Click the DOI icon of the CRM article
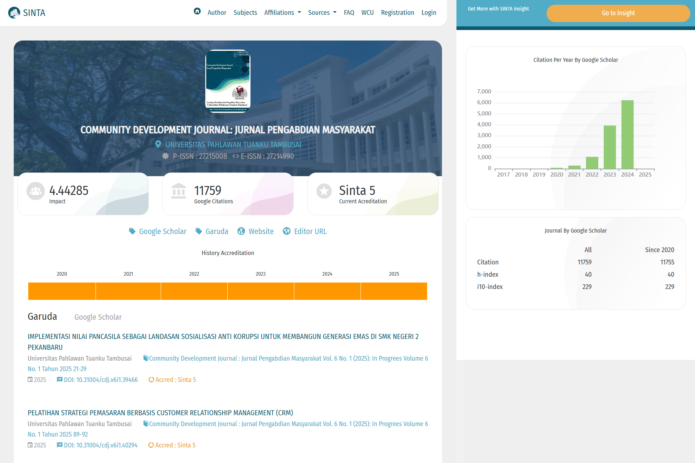 coord(60,445)
